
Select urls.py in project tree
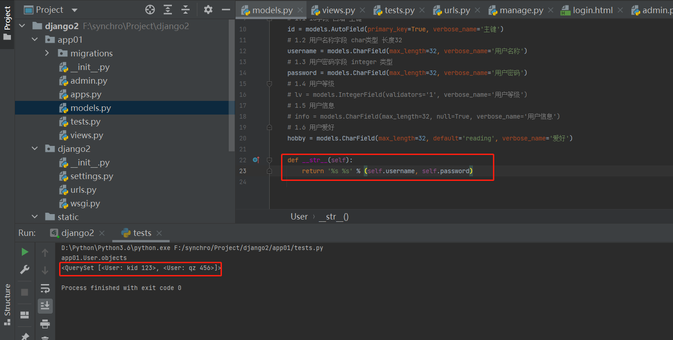(x=83, y=190)
